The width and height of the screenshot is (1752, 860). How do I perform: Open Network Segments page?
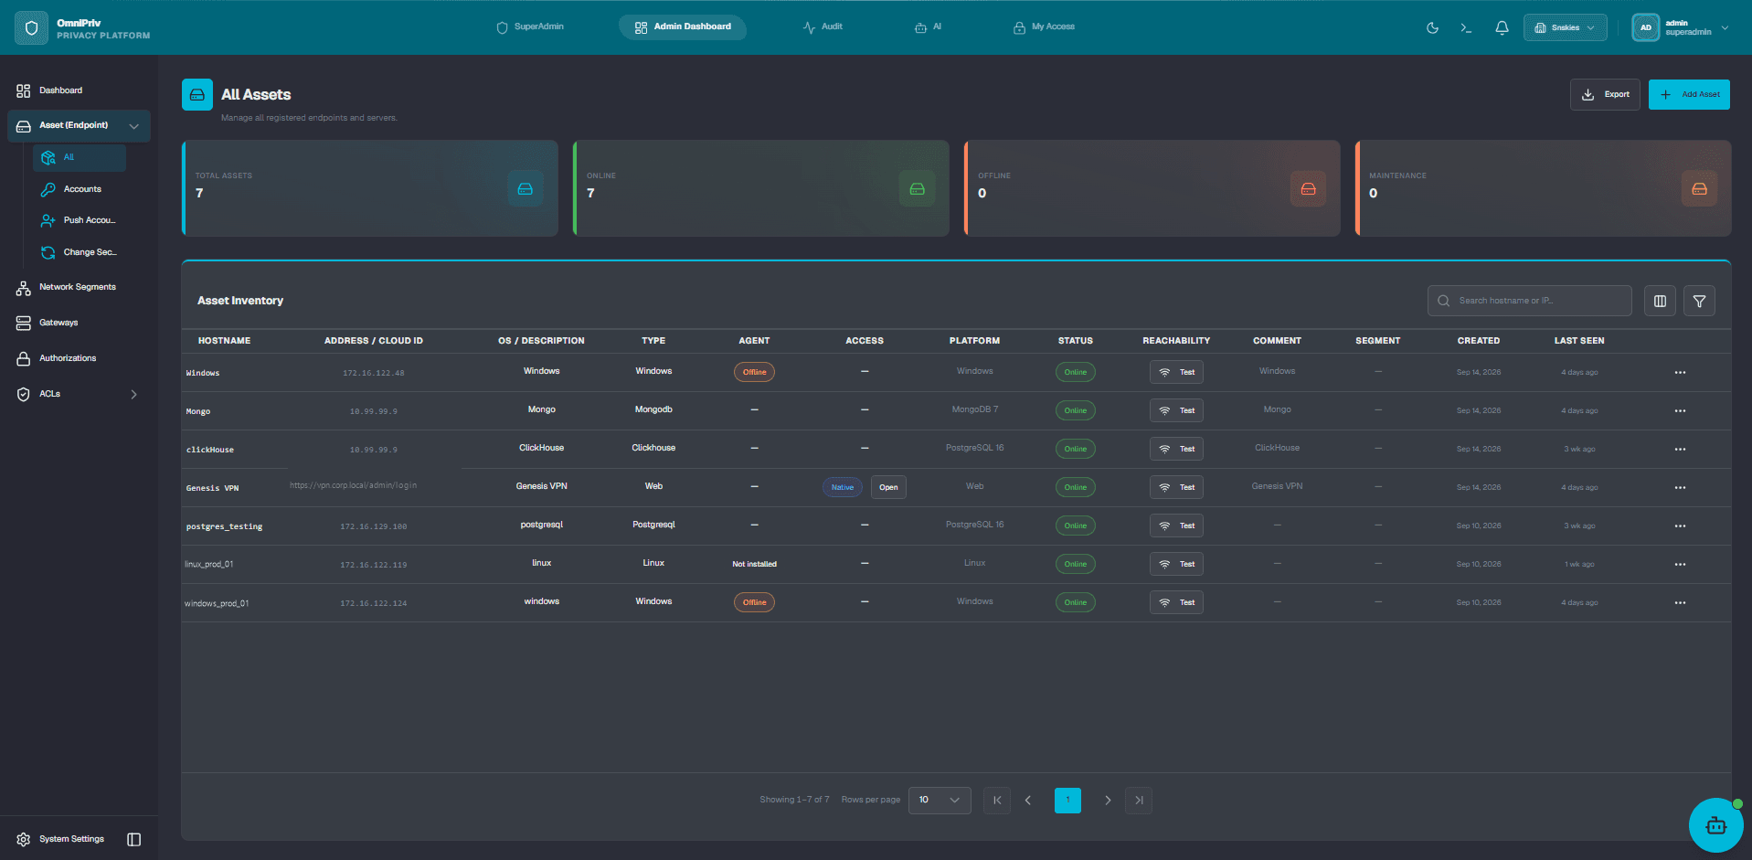pos(79,287)
